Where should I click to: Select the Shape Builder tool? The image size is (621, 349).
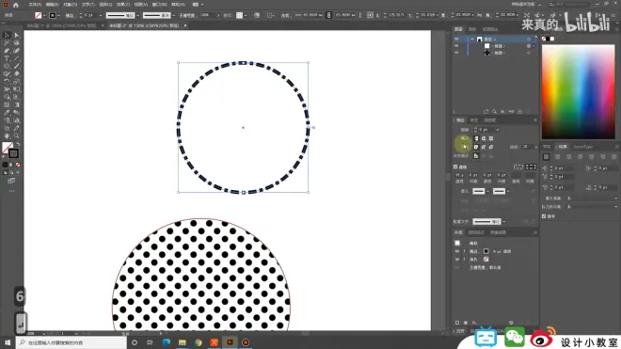[7, 97]
